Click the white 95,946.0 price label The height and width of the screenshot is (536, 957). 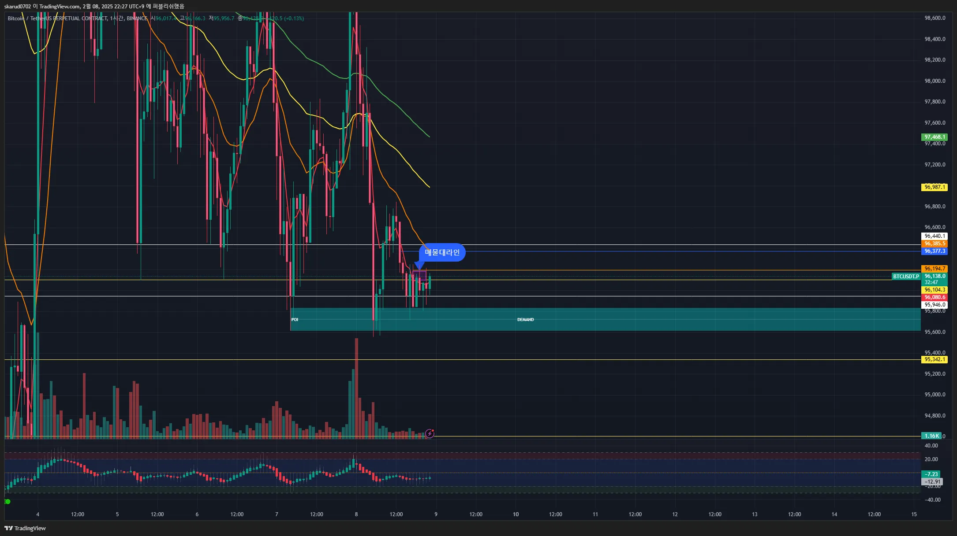[x=935, y=305]
